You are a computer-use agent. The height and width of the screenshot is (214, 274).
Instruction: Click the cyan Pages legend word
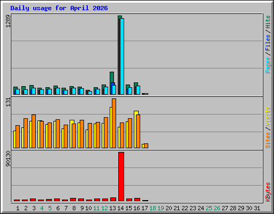click(x=268, y=65)
